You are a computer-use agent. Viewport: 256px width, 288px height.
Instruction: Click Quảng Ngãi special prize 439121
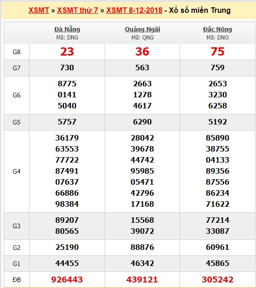pos(142,280)
